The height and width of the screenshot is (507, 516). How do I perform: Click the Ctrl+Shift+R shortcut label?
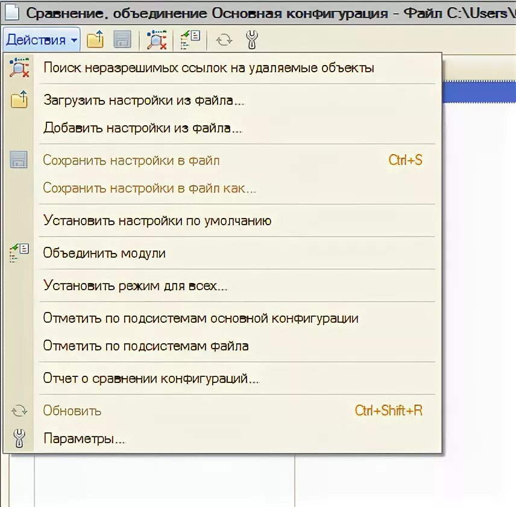click(x=389, y=411)
